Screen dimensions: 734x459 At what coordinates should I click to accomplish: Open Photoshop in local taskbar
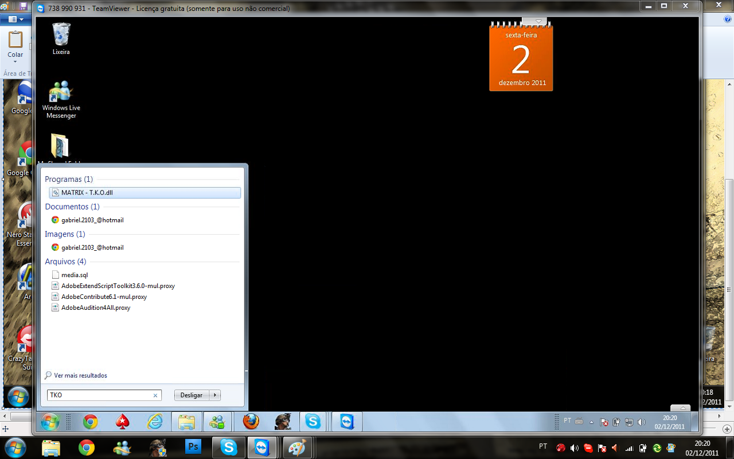(193, 447)
